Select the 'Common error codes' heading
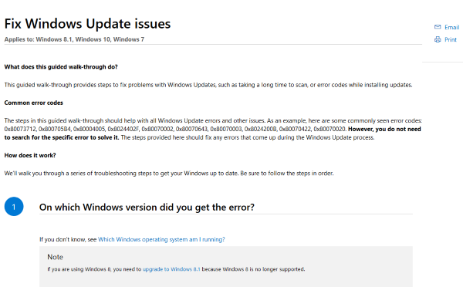This screenshot has height=287, width=463. click(34, 103)
